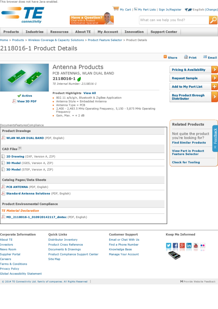Screen dimensions: 218x309
Task: Open the Innovation menu
Action: click(134, 32)
